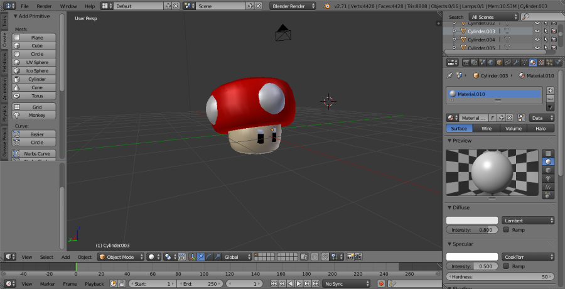Enable the Diffuse Ramp checkbox

click(506, 229)
